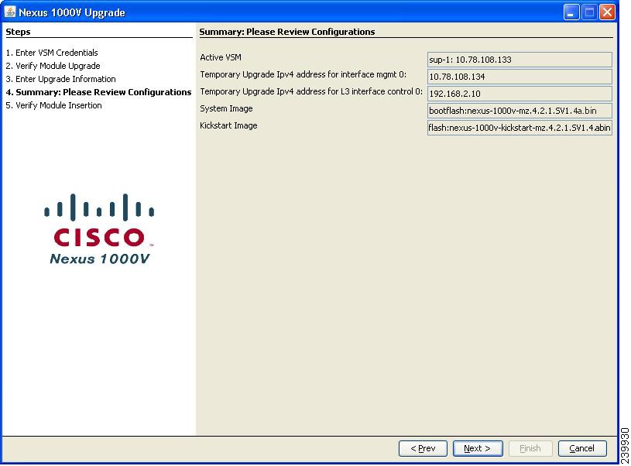Viewport: 631px width, 466px height.
Task: Click the Prev button
Action: point(423,448)
